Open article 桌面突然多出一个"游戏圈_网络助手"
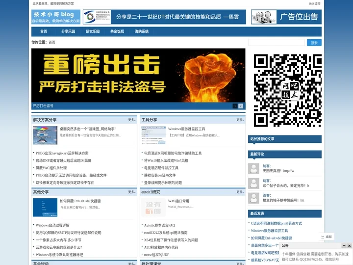353x265 pixels. tap(88, 129)
